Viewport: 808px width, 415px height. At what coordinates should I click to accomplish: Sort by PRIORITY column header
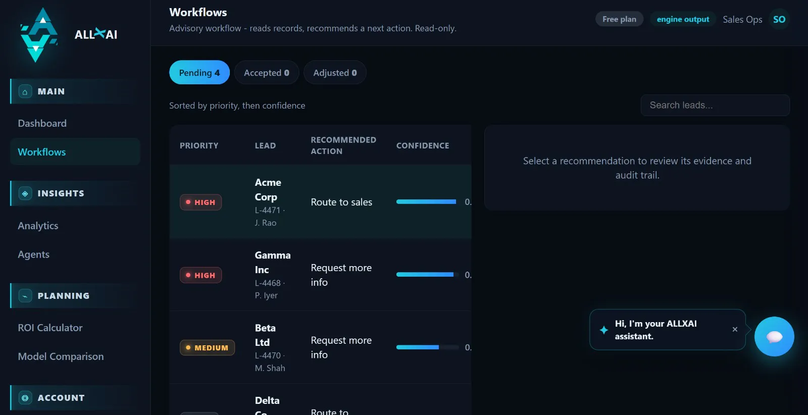[x=199, y=145]
